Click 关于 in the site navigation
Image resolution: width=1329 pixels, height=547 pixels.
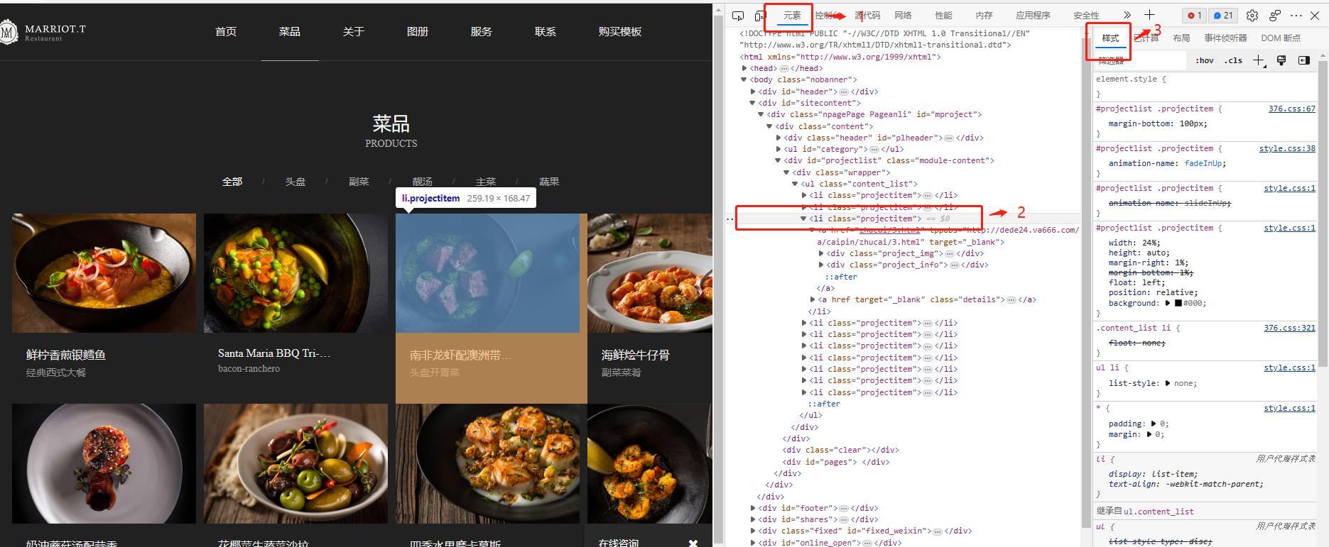(354, 31)
